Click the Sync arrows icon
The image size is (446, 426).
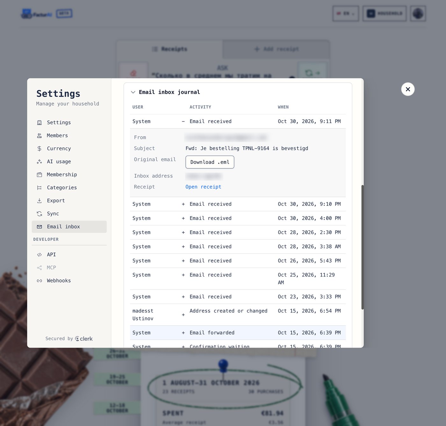40,214
